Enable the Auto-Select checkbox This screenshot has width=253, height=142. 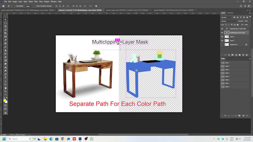click(x=15, y=6)
